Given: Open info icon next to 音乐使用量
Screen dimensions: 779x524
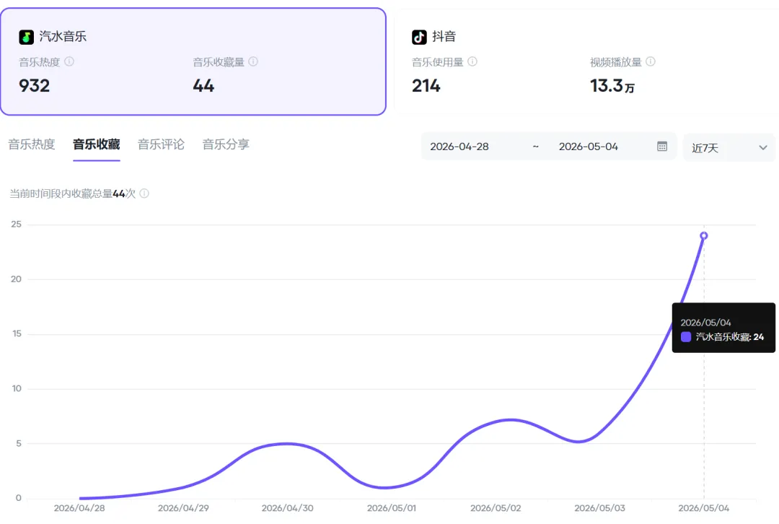Looking at the screenshot, I should tap(472, 61).
